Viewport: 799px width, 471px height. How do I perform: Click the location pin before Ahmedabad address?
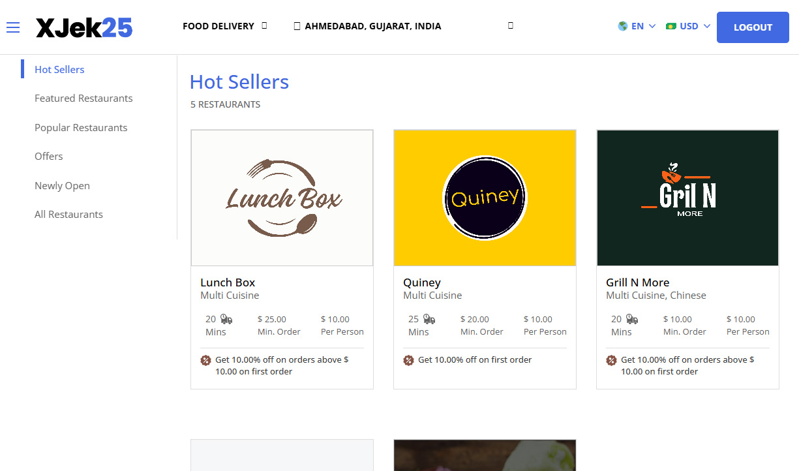pos(297,26)
